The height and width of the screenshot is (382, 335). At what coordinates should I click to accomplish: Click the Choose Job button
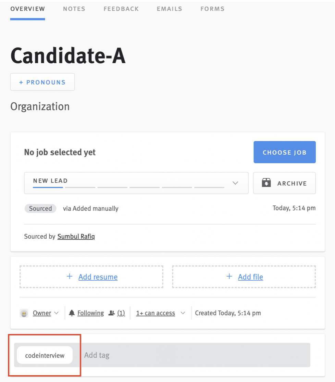click(285, 152)
